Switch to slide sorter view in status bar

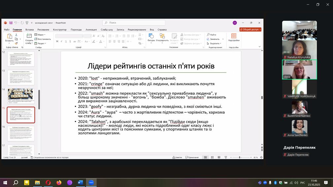coord(212,157)
